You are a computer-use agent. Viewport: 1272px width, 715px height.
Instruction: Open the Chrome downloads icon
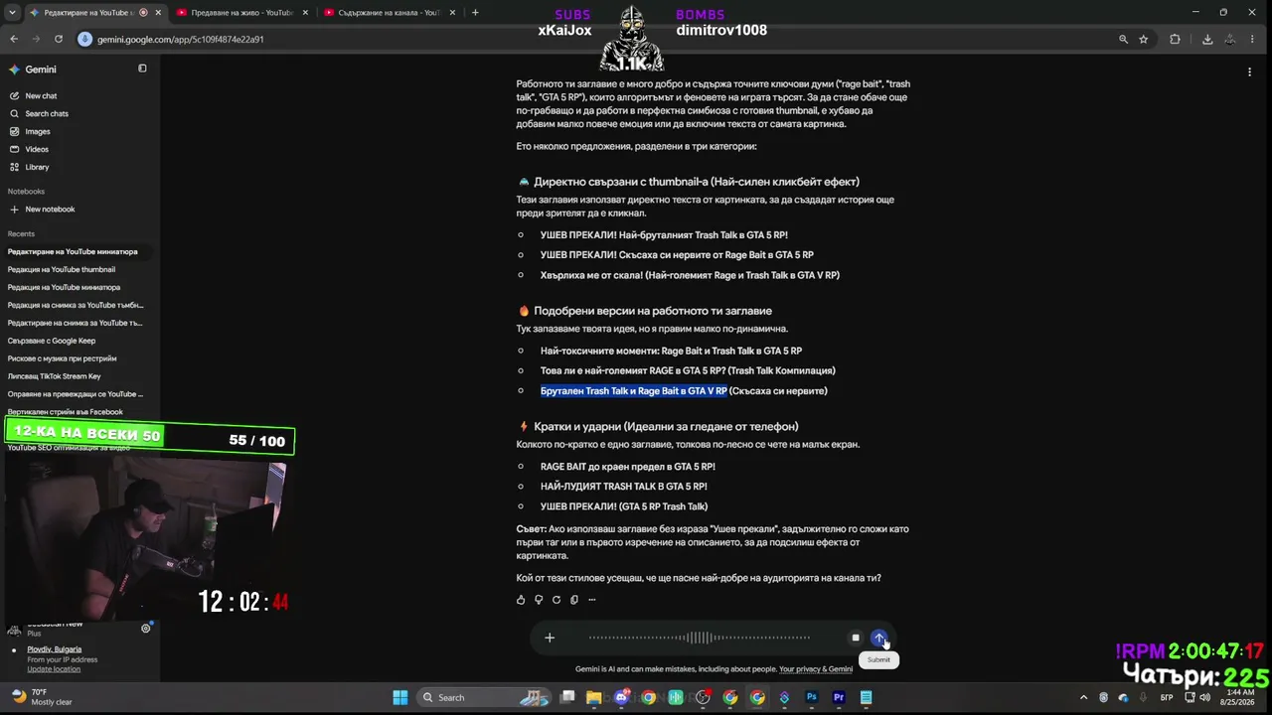pyautogui.click(x=1207, y=39)
